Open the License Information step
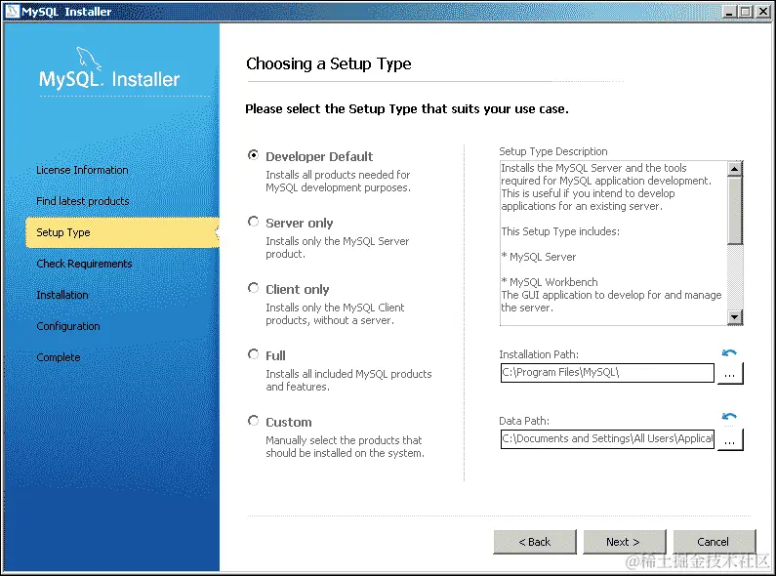This screenshot has height=576, width=776. coord(82,170)
